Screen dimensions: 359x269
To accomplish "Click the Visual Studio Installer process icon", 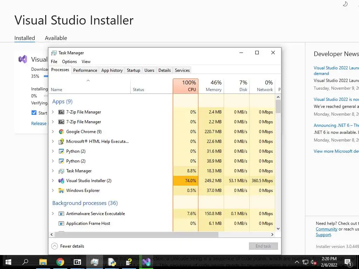I will click(61, 181).
